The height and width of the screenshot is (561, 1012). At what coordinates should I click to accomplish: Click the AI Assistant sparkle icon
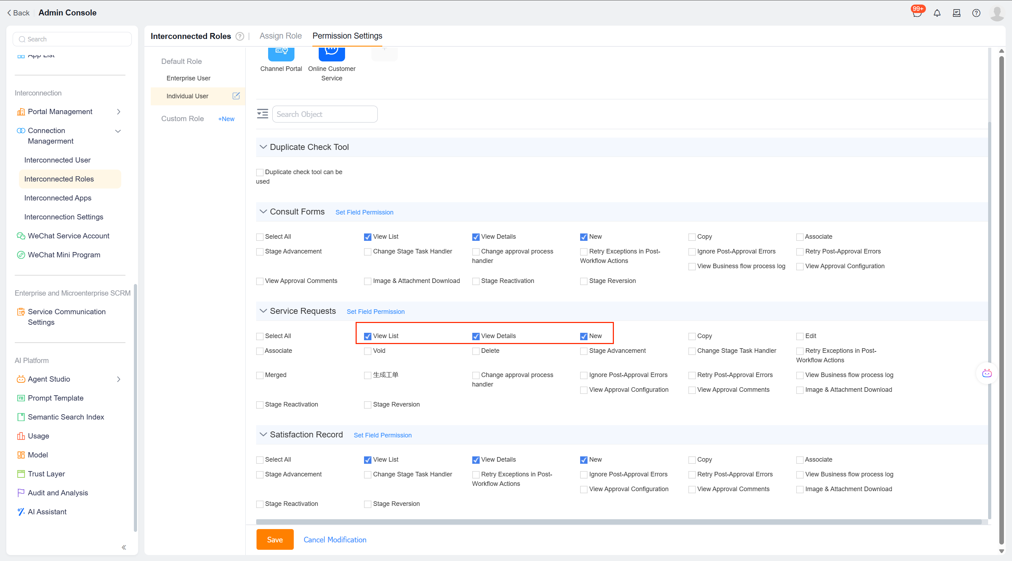[x=21, y=512]
